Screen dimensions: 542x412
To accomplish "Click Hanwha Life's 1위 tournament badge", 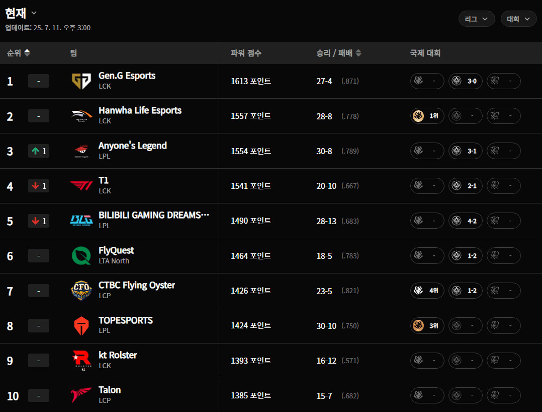I will (x=427, y=116).
